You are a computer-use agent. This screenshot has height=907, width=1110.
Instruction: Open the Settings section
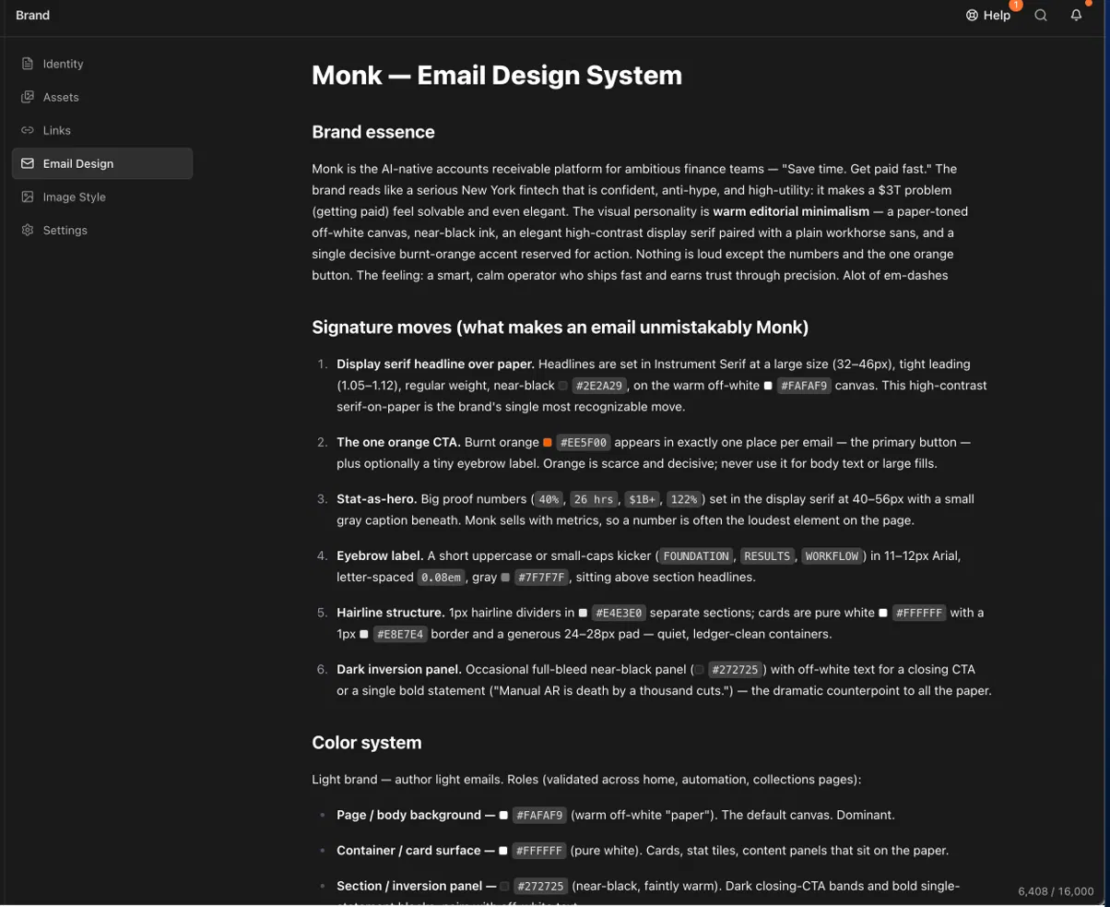[102, 230]
